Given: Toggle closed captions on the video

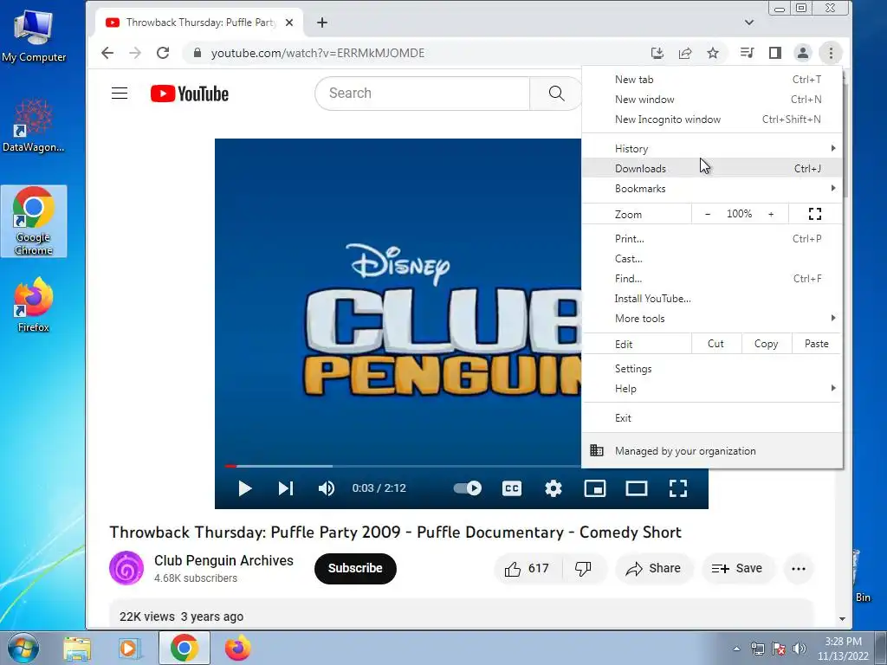Looking at the screenshot, I should (x=511, y=488).
